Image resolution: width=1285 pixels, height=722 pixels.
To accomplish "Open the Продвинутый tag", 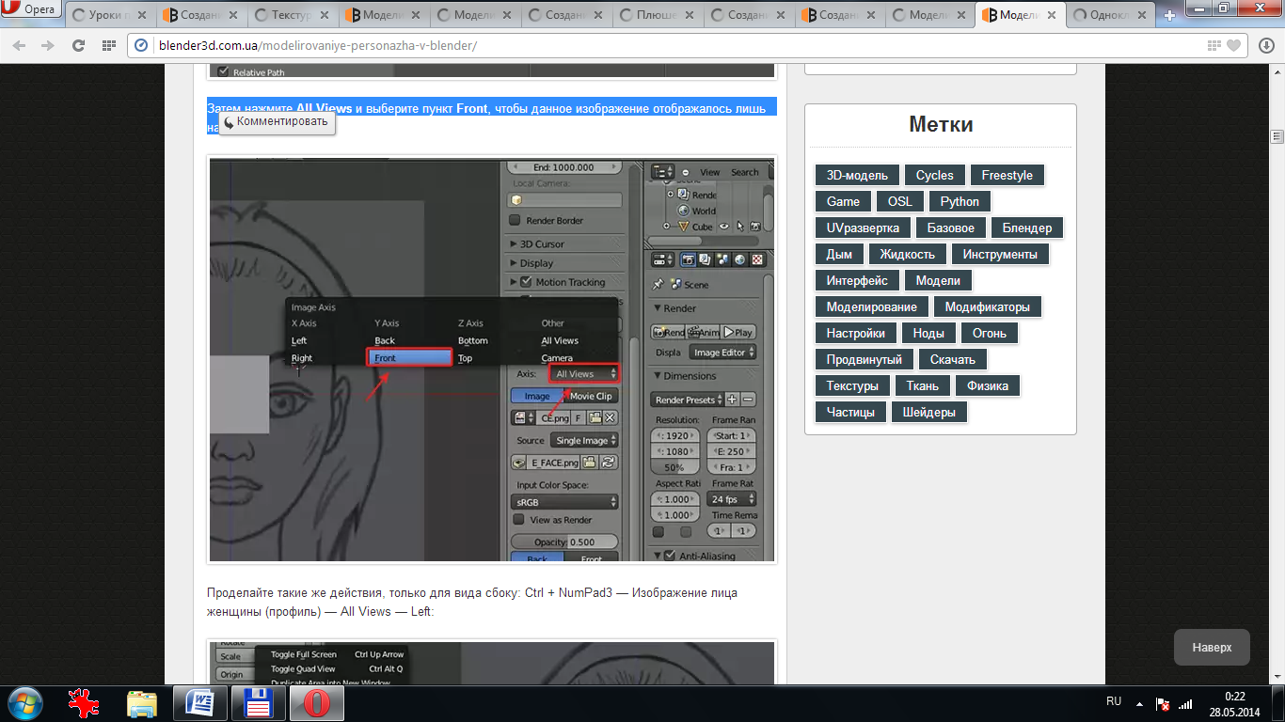I will pos(864,359).
